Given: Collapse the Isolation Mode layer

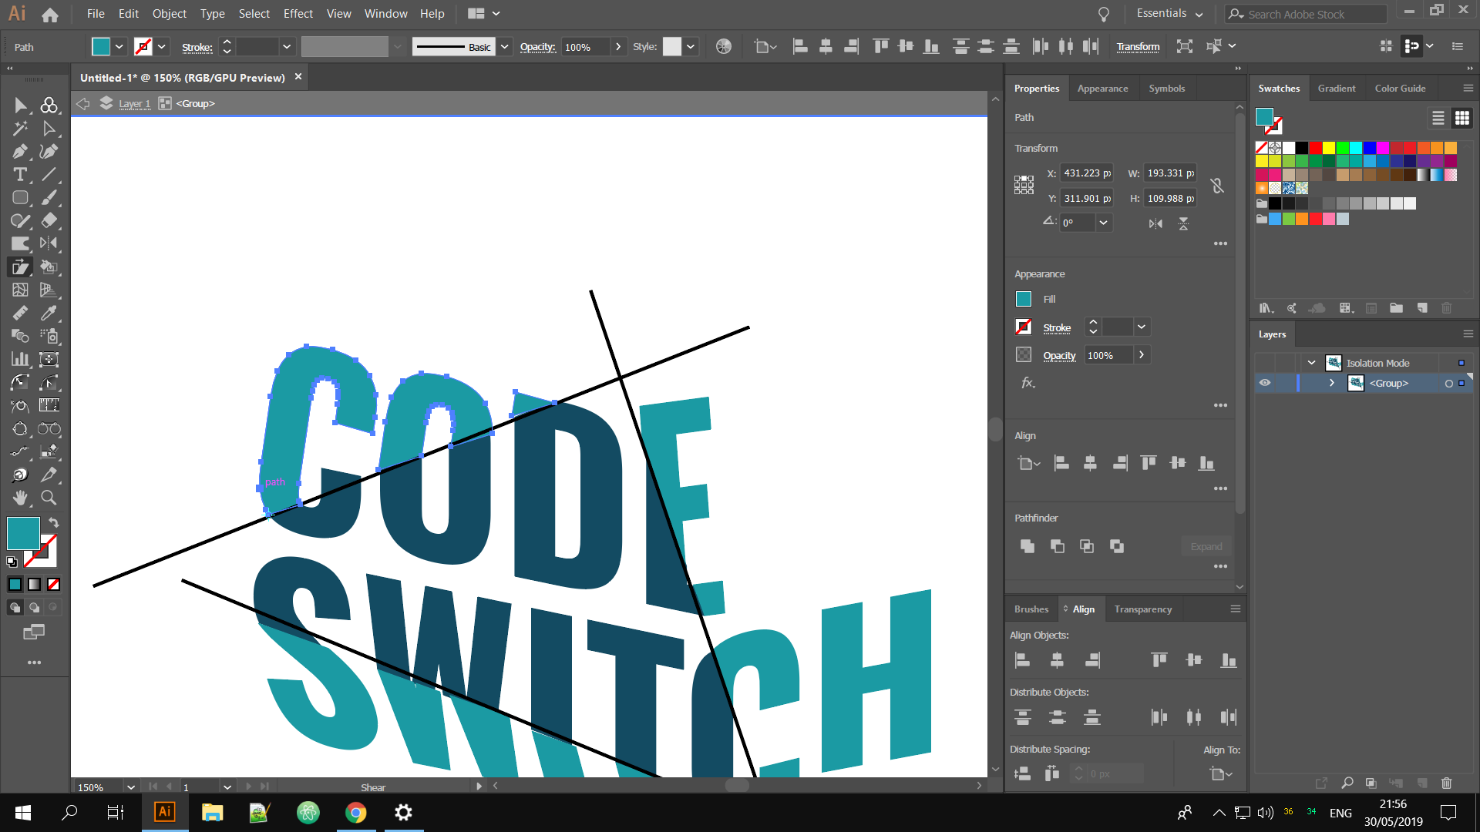Looking at the screenshot, I should (x=1312, y=363).
